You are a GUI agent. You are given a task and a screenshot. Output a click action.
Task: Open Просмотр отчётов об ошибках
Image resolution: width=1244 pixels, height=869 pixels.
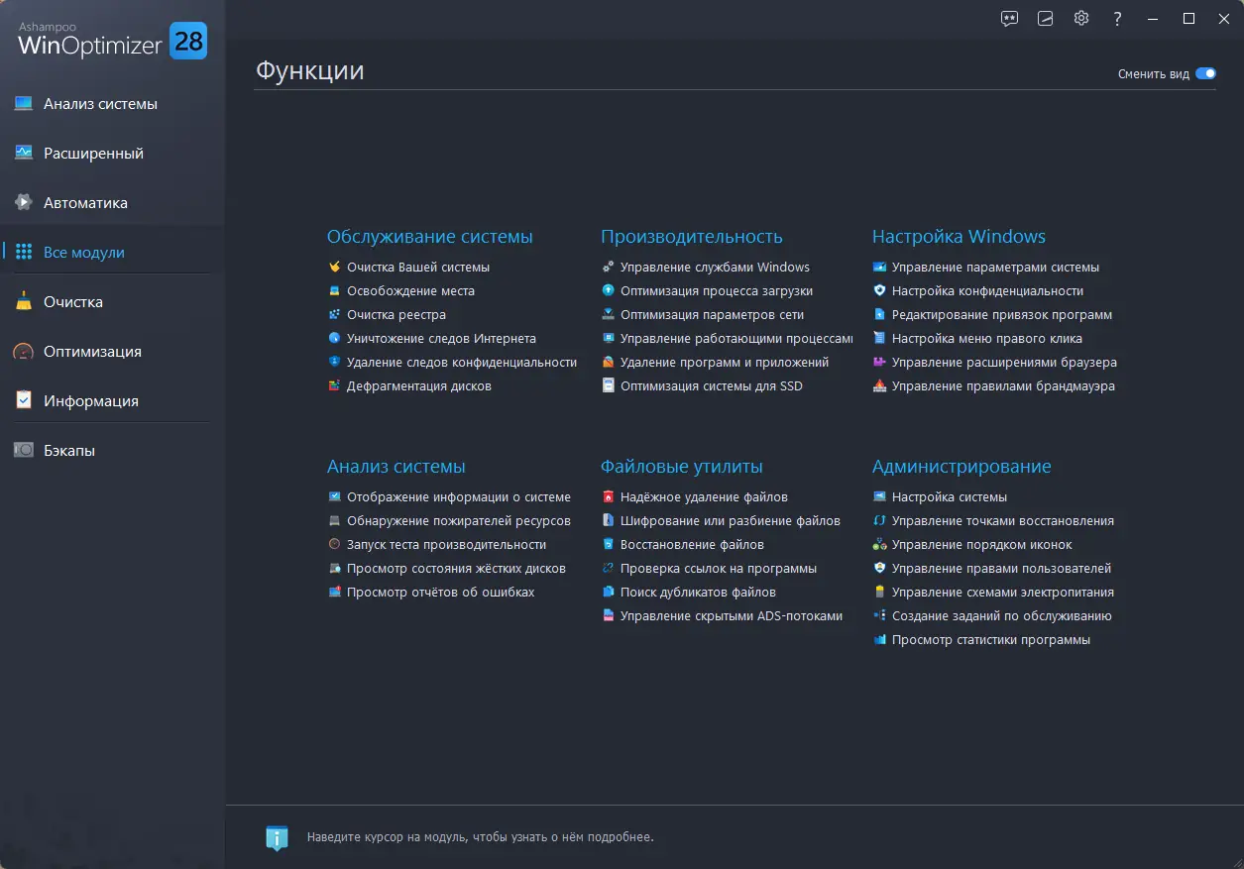click(x=440, y=593)
